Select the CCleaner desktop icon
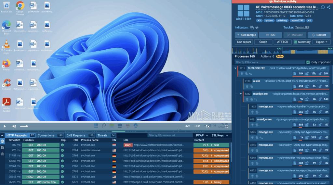Screen dimensions: 333x185 (7, 84)
